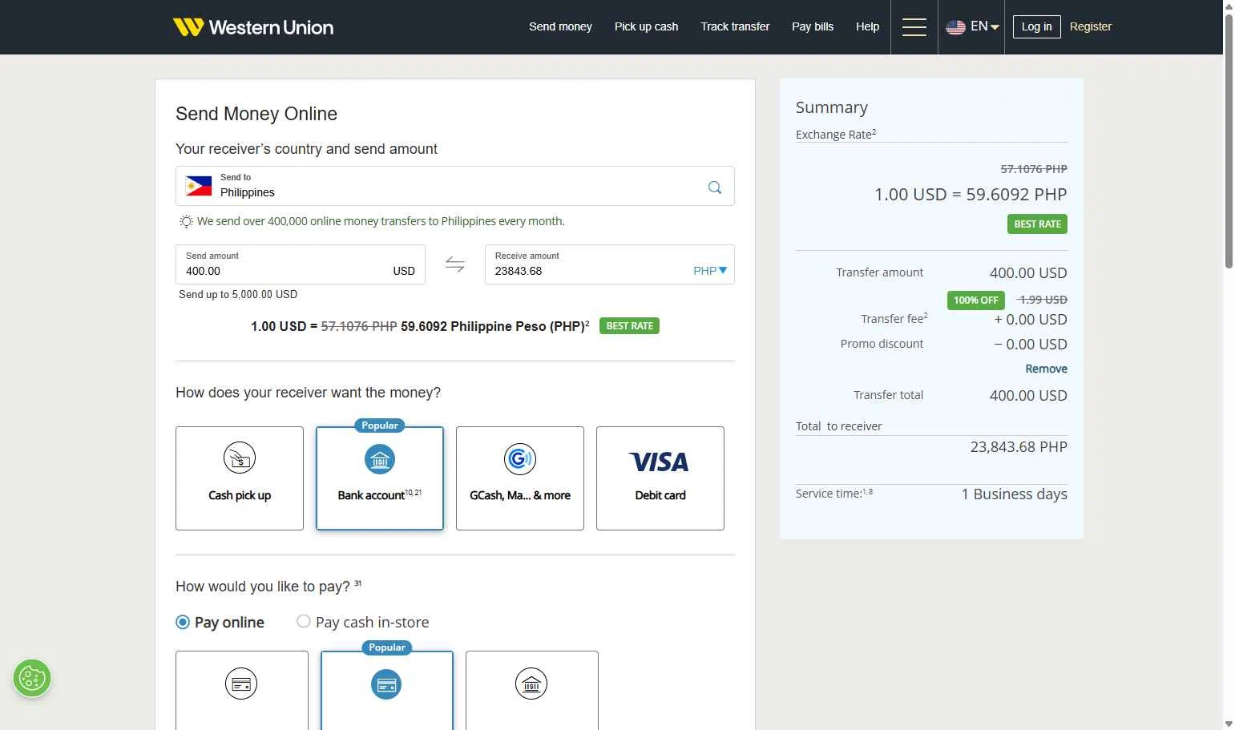Select Pay online radio button
Image resolution: width=1235 pixels, height=730 pixels.
point(183,622)
